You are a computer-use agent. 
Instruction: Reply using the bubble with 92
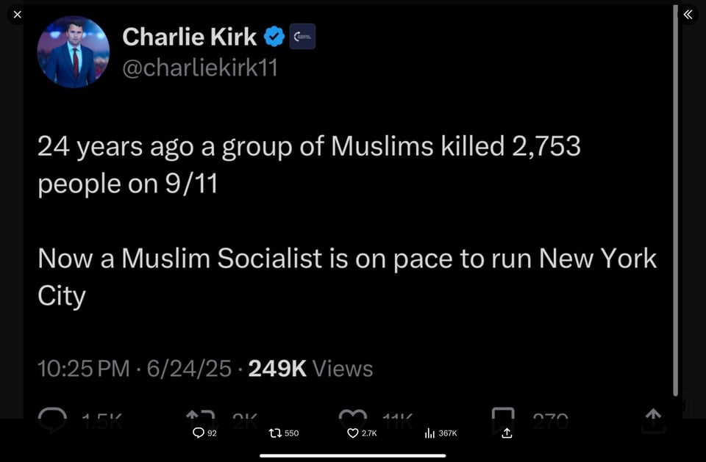point(199,433)
